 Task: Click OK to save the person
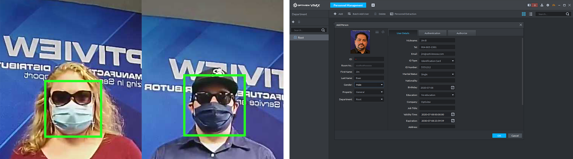pos(499,136)
